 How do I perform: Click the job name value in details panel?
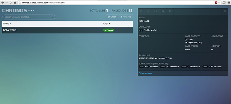144,21
